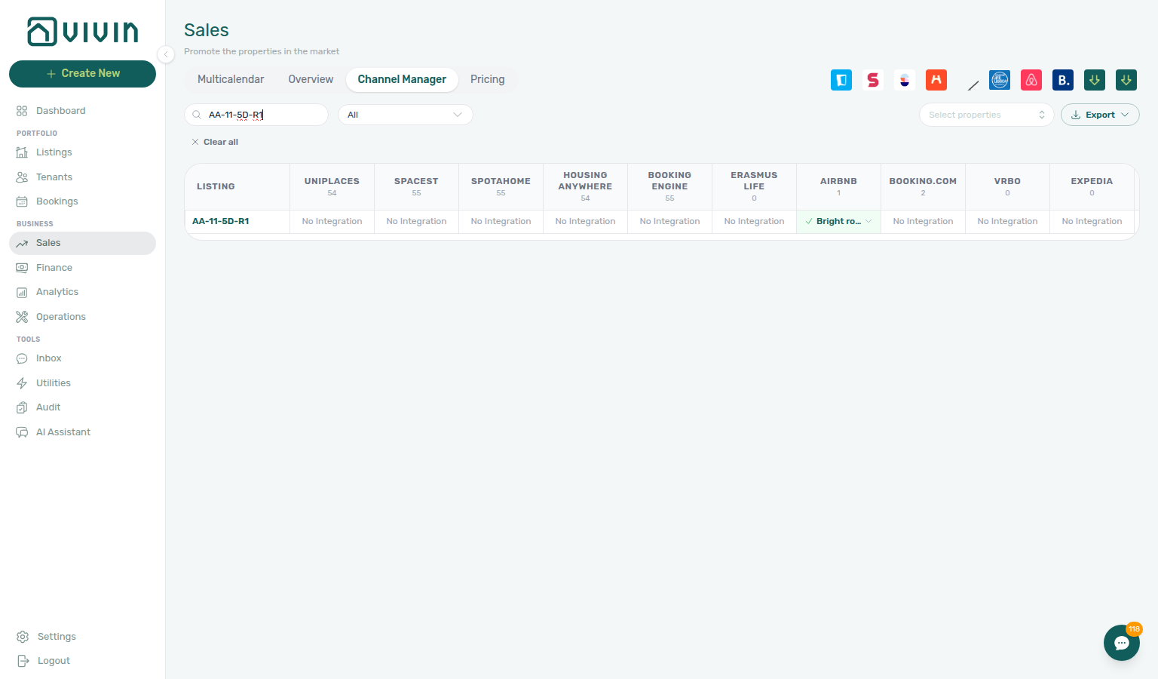Expand the Airbnb Bright ro... listing dropdown
Screen dimensions: 1158x679
(x=868, y=221)
